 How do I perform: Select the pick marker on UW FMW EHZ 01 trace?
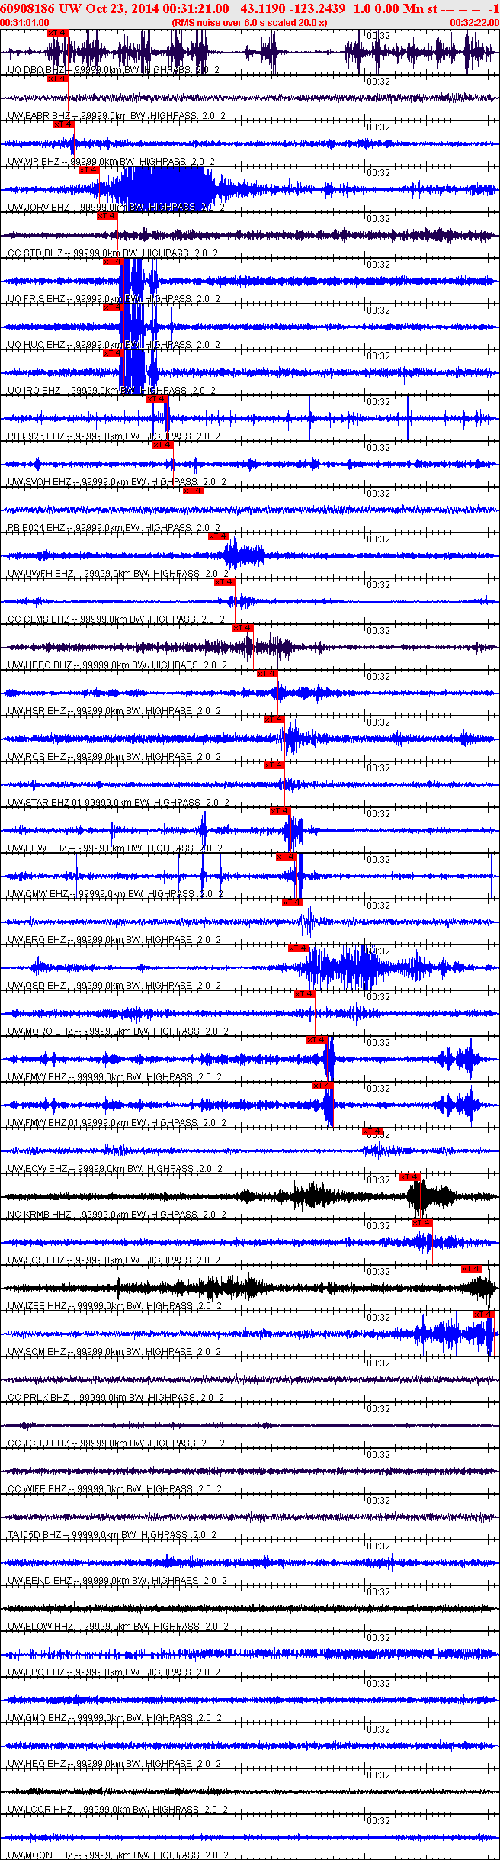322,1086
